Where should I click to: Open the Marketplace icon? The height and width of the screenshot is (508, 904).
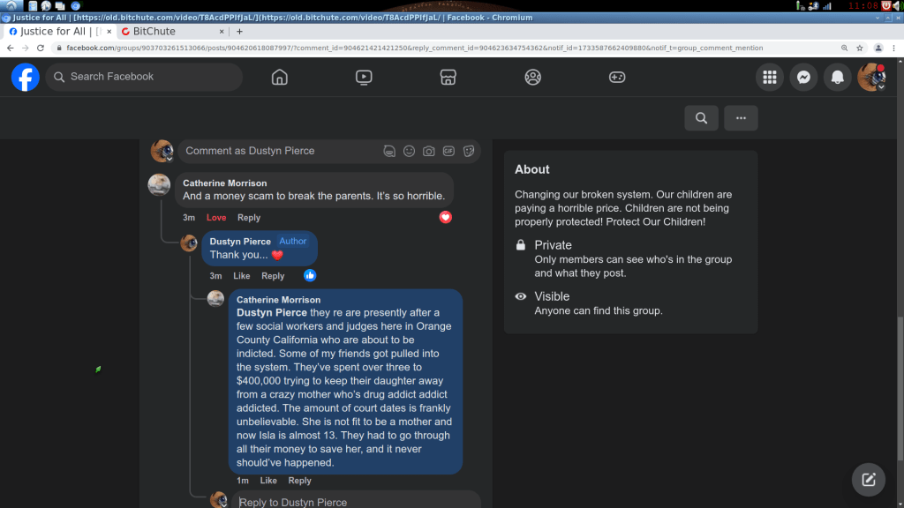point(448,77)
